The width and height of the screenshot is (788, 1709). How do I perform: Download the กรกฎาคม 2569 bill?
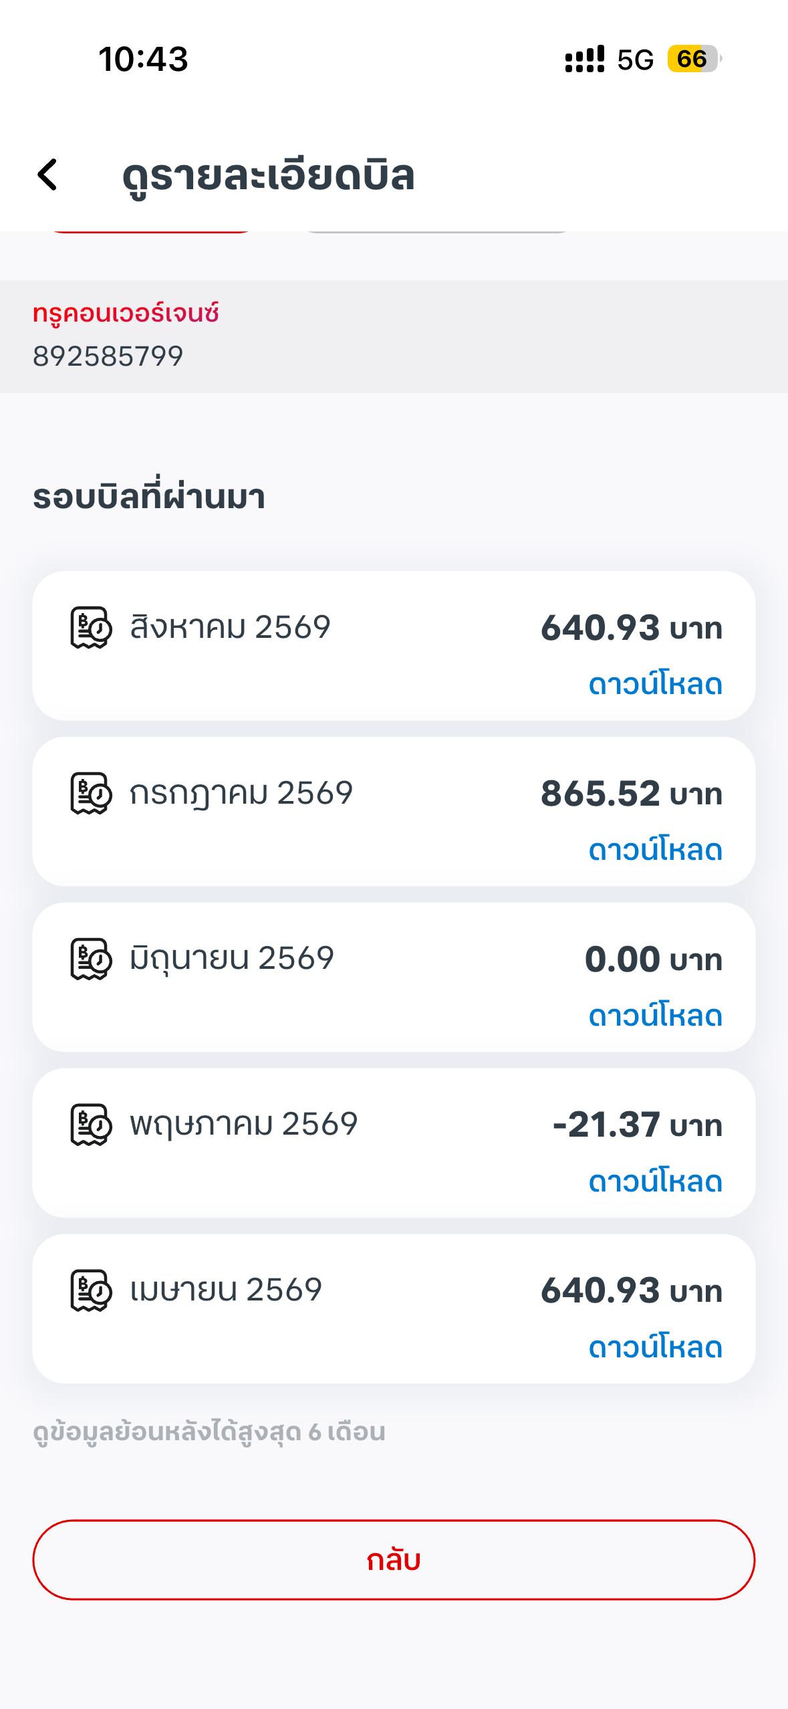655,850
